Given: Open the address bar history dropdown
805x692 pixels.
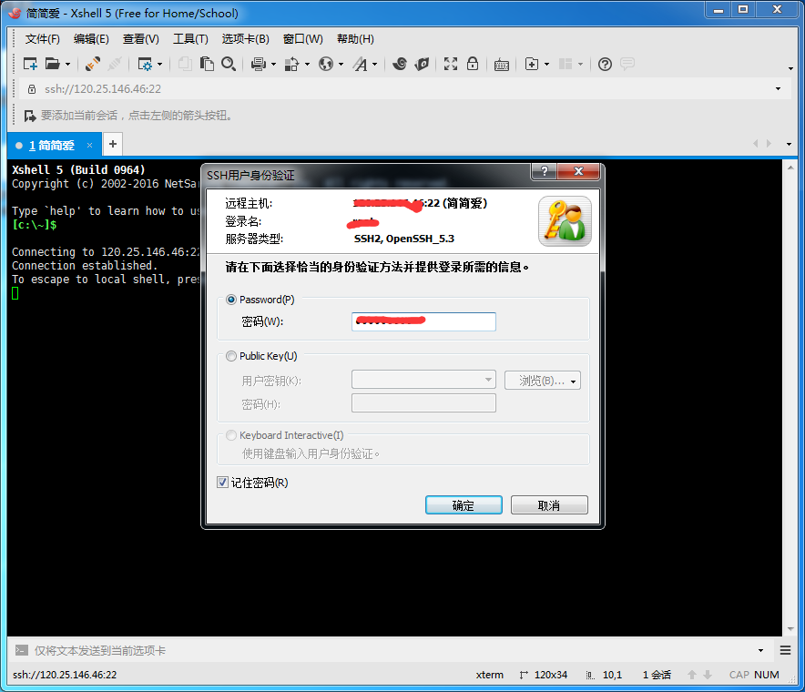Looking at the screenshot, I should tap(779, 89).
